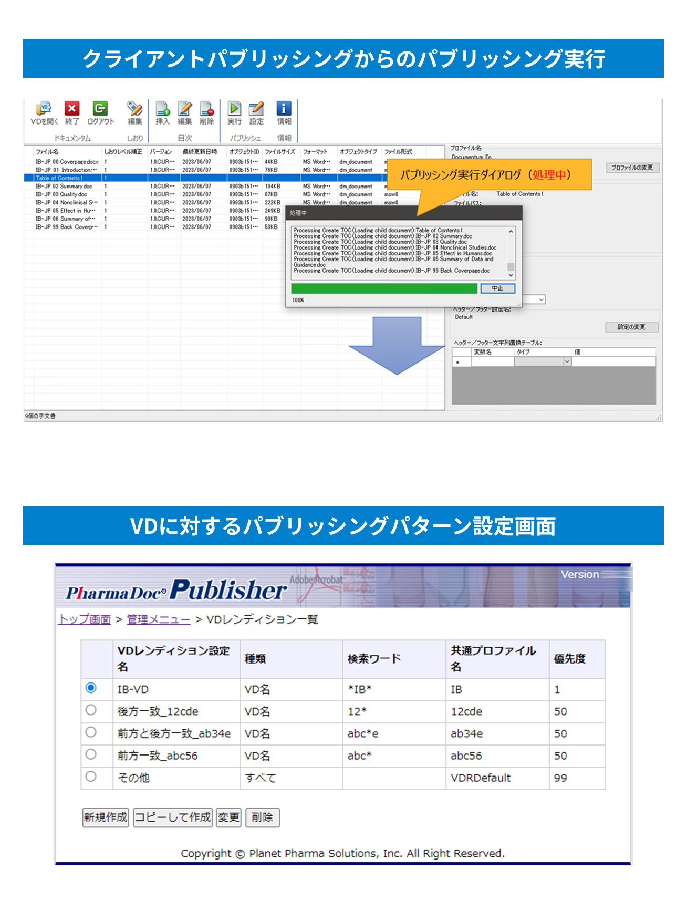
Task: Click the blue 情報 info icon
Action: pos(284,109)
